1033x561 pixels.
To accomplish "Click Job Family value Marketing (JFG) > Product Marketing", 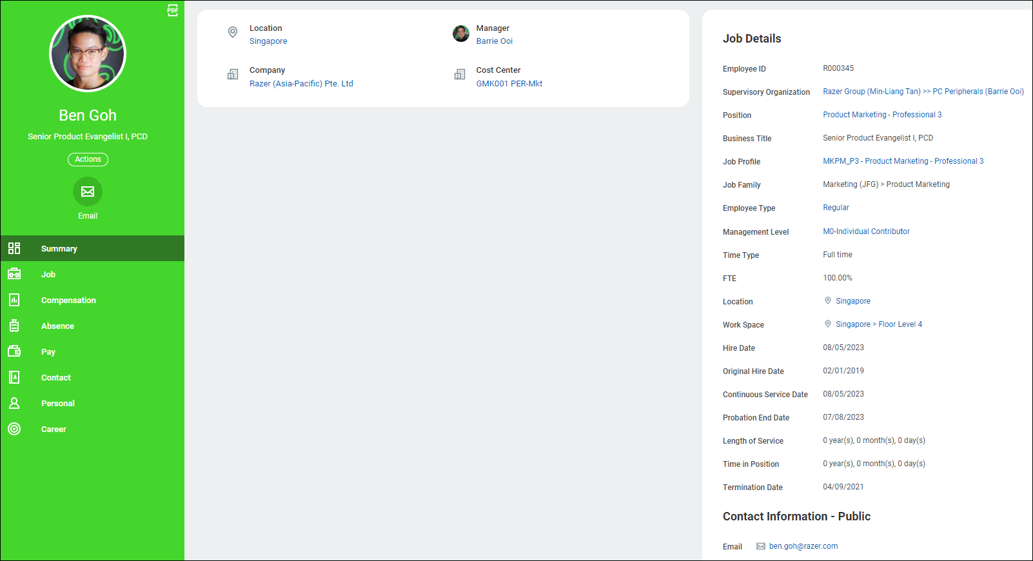I will click(886, 184).
